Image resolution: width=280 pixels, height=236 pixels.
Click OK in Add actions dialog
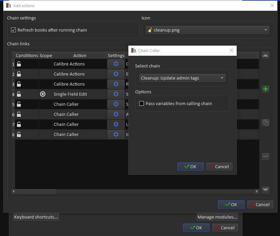point(231,204)
